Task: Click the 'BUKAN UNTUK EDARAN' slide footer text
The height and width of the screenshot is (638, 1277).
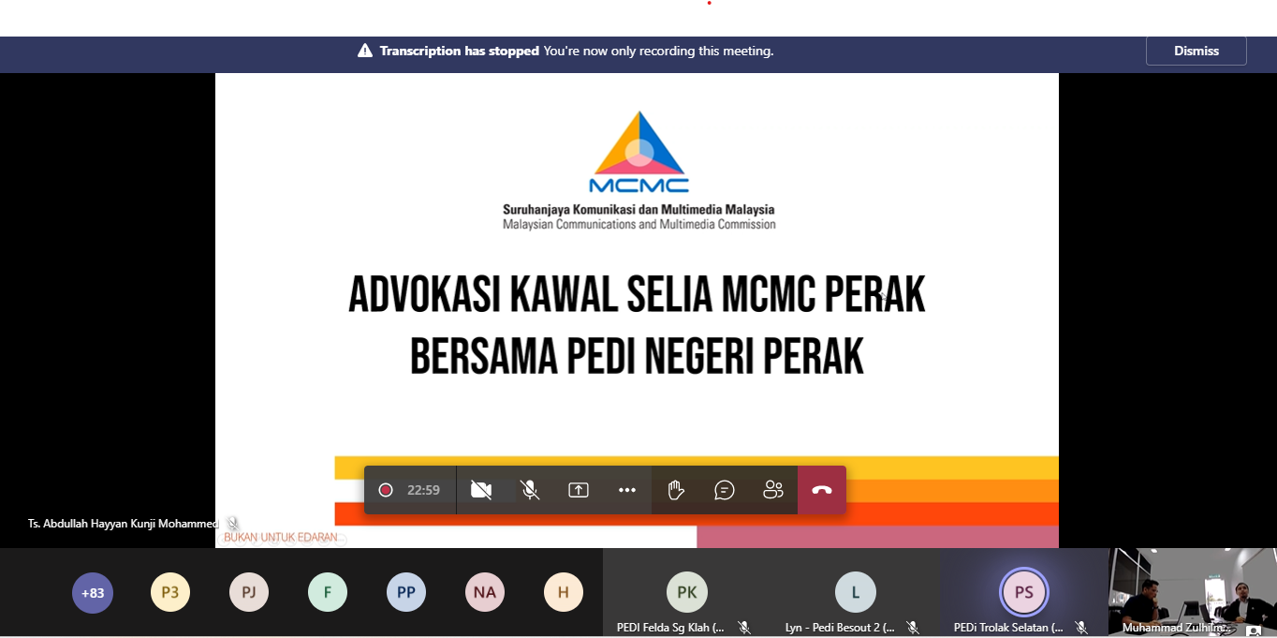Action: click(281, 538)
